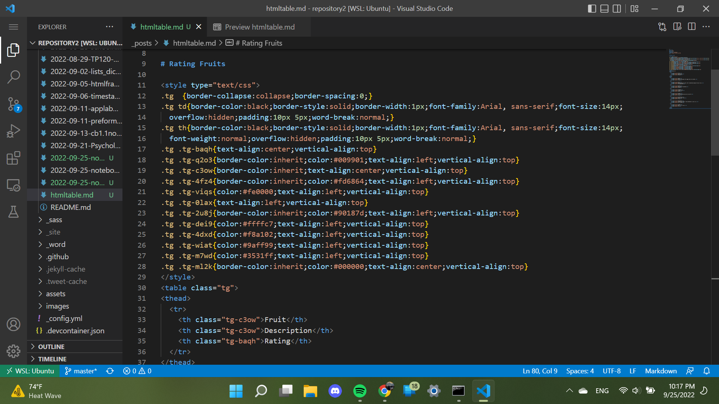Open preview to the side

pyautogui.click(x=677, y=27)
